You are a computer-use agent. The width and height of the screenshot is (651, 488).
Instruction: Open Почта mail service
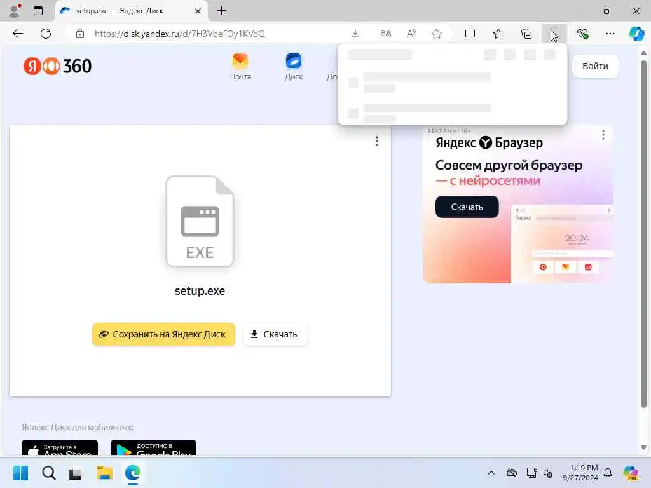(x=240, y=67)
